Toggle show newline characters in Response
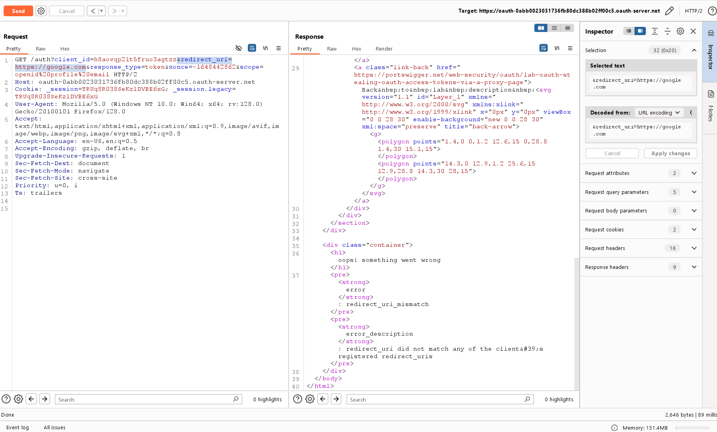Image resolution: width=717 pixels, height=432 pixels. [557, 48]
